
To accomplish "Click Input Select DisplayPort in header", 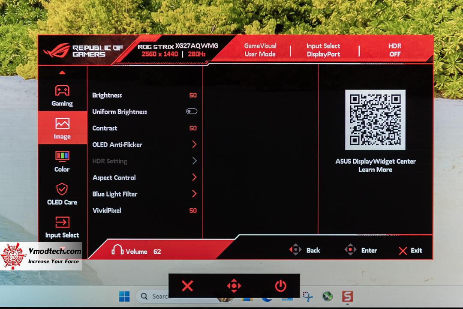I will coord(323,50).
